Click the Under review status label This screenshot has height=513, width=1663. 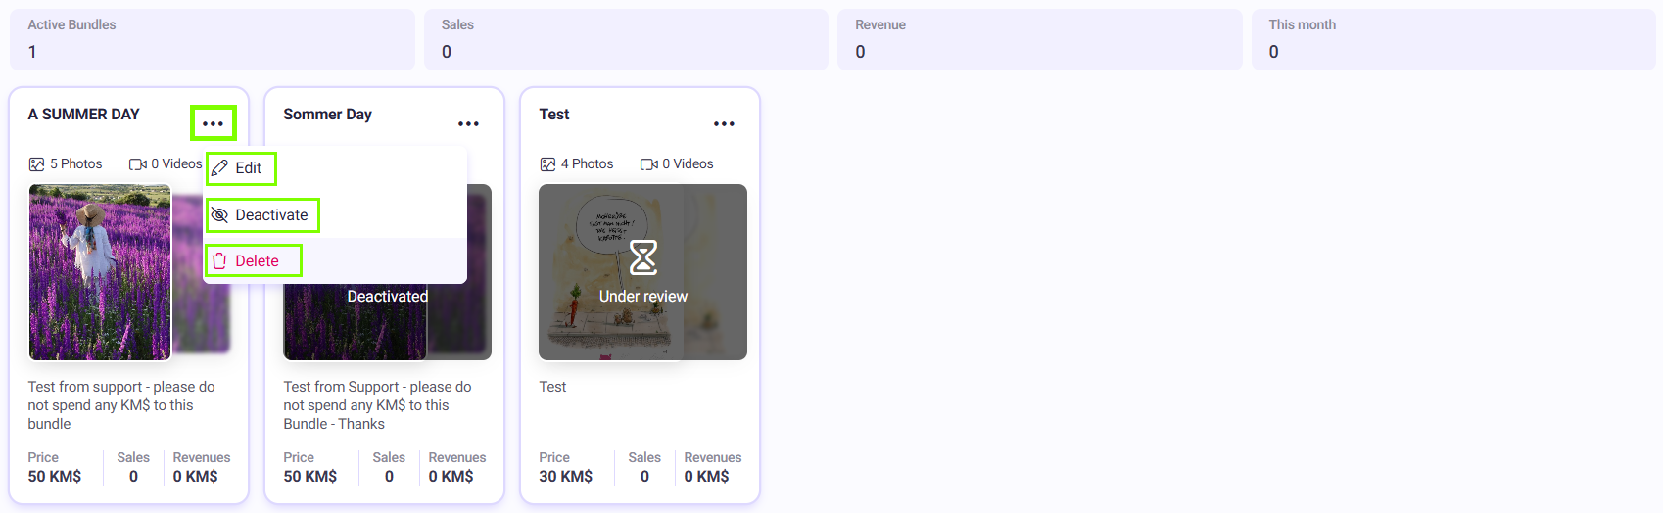tap(643, 297)
